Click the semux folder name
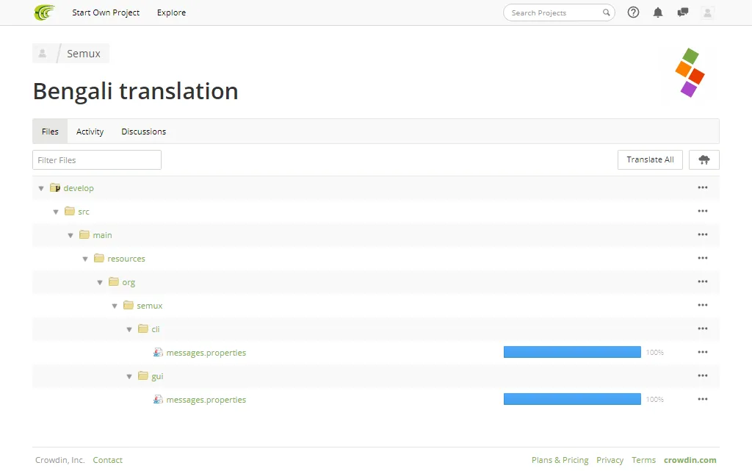 pos(150,306)
